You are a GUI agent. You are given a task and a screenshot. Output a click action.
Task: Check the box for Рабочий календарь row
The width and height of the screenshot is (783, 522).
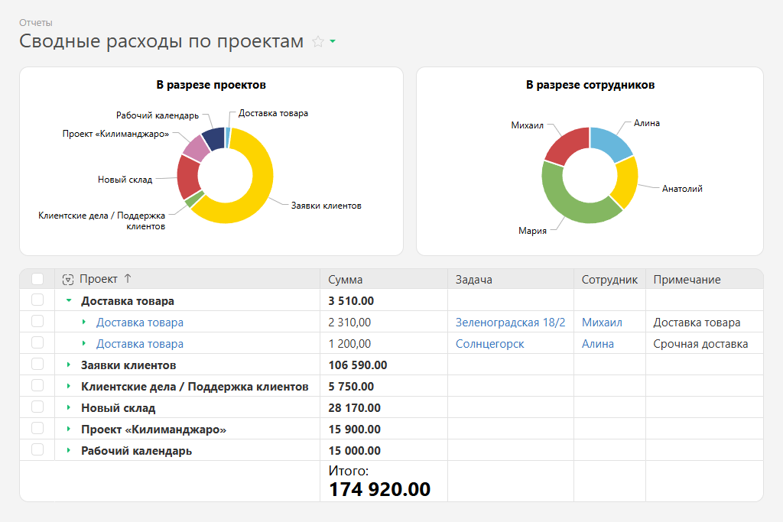pyautogui.click(x=37, y=450)
